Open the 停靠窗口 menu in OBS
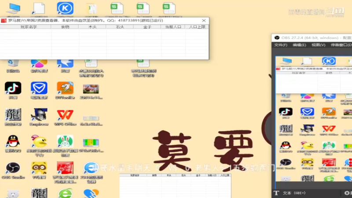The height and width of the screenshot is (198, 352). point(341,45)
